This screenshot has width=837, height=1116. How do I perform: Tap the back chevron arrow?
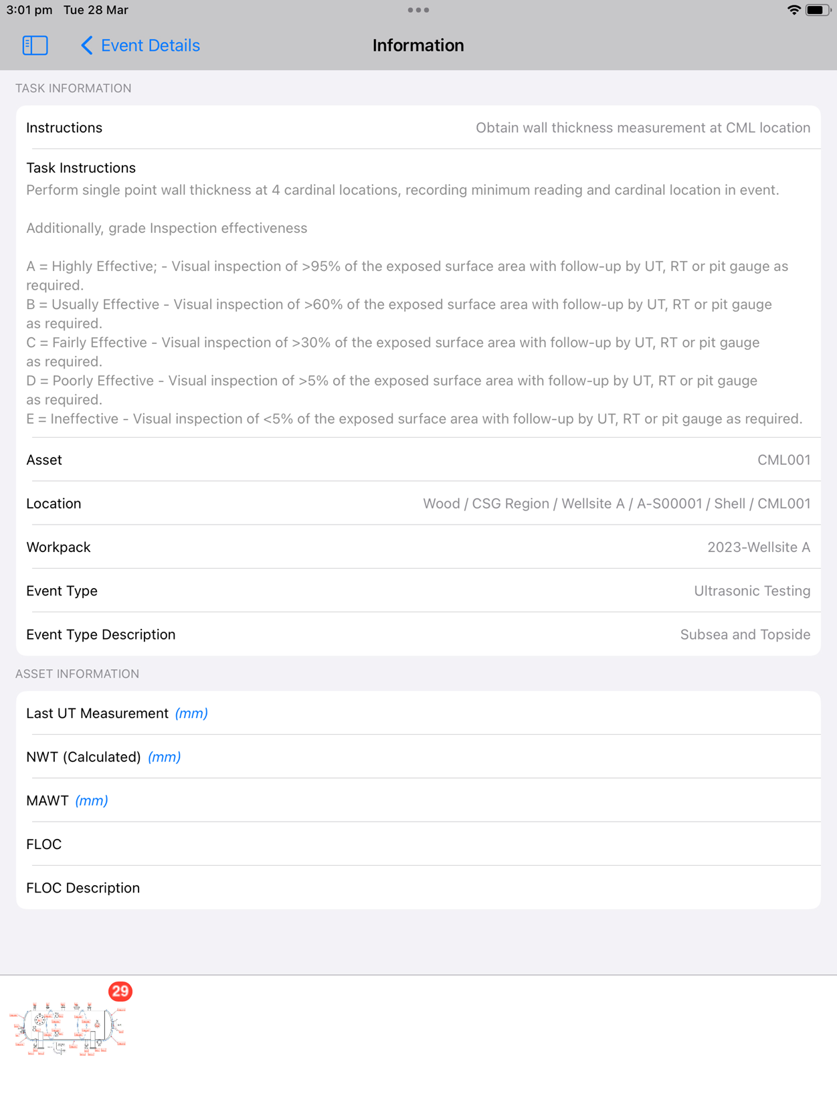(87, 45)
